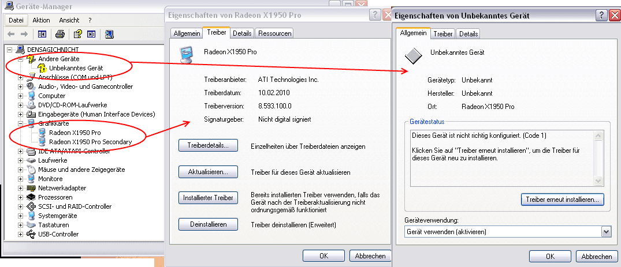
Task: Open the Aktion menu
Action: tap(41, 20)
